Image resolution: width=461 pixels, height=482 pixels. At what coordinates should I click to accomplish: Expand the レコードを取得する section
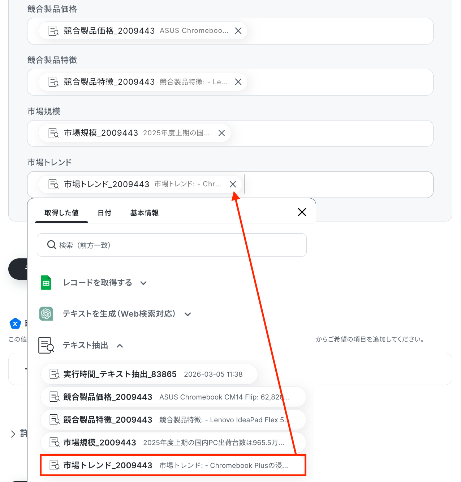pyautogui.click(x=143, y=283)
